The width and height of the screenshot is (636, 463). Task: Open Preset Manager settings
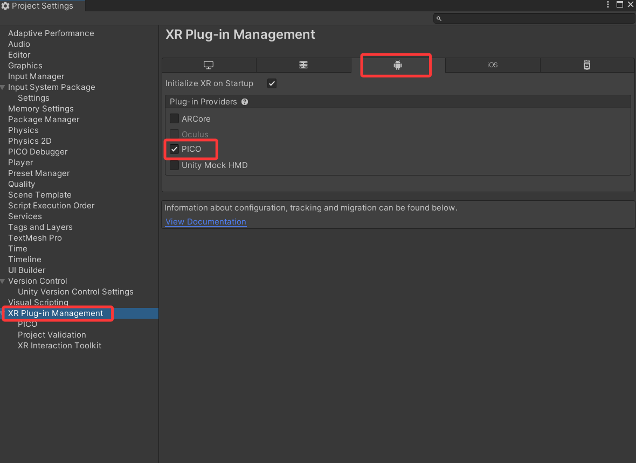point(39,173)
